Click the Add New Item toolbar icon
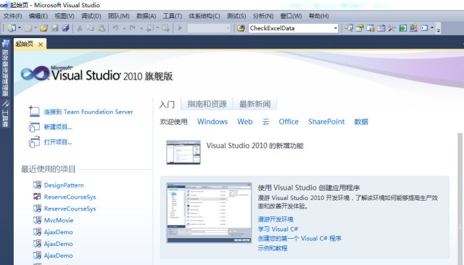This screenshot has height=265, width=464. [28, 28]
